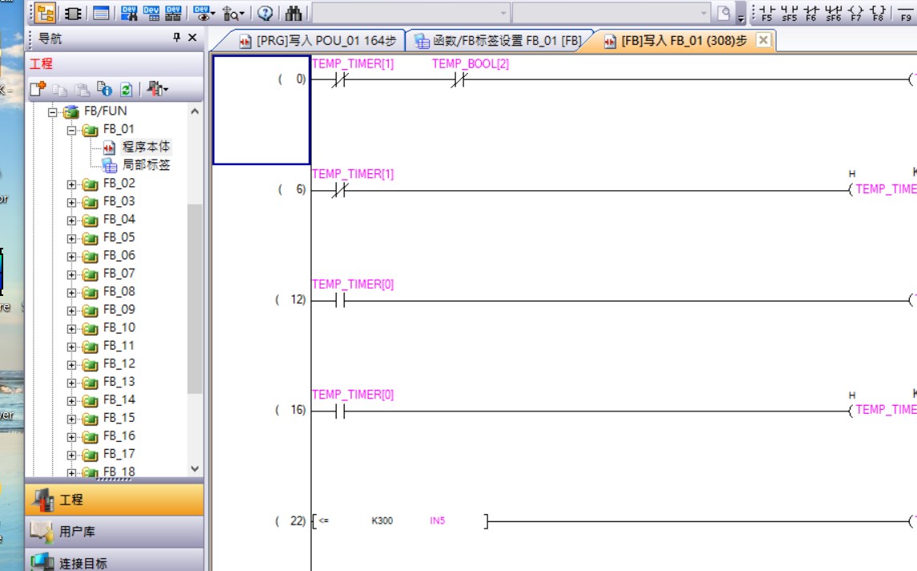
Task: Collapse the FB_01 tree node
Action: pyautogui.click(x=71, y=130)
